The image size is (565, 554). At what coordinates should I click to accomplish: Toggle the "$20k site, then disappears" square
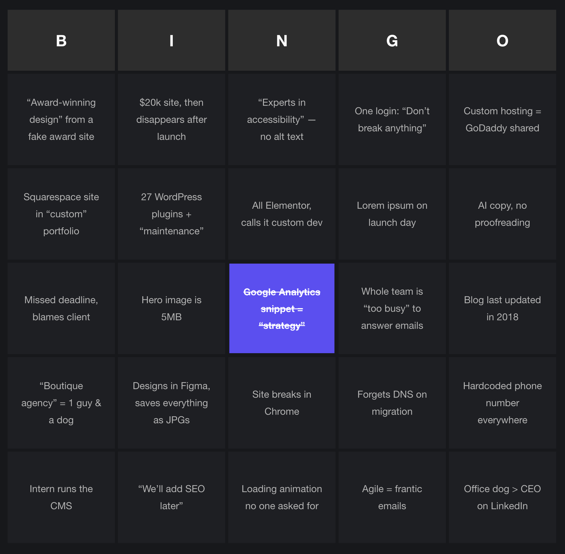(x=171, y=119)
